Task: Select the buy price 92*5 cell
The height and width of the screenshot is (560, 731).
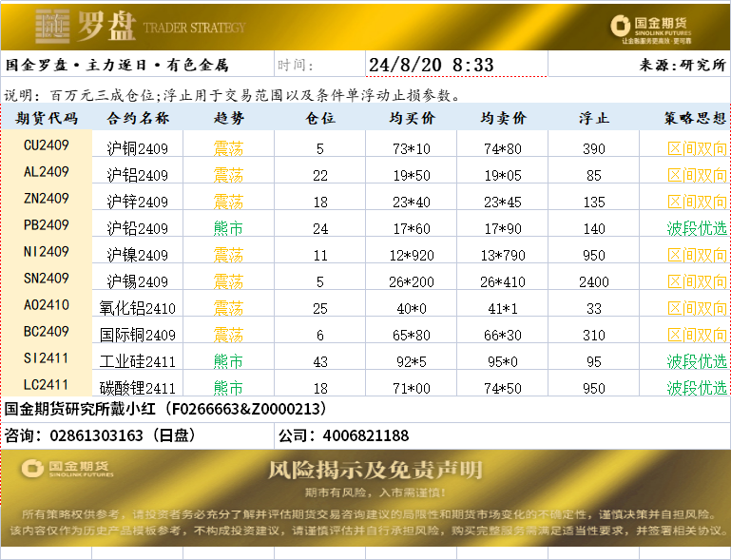Action: tap(412, 357)
